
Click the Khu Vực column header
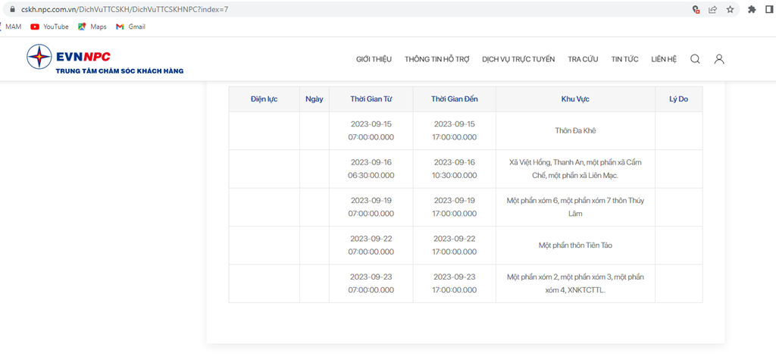575,99
